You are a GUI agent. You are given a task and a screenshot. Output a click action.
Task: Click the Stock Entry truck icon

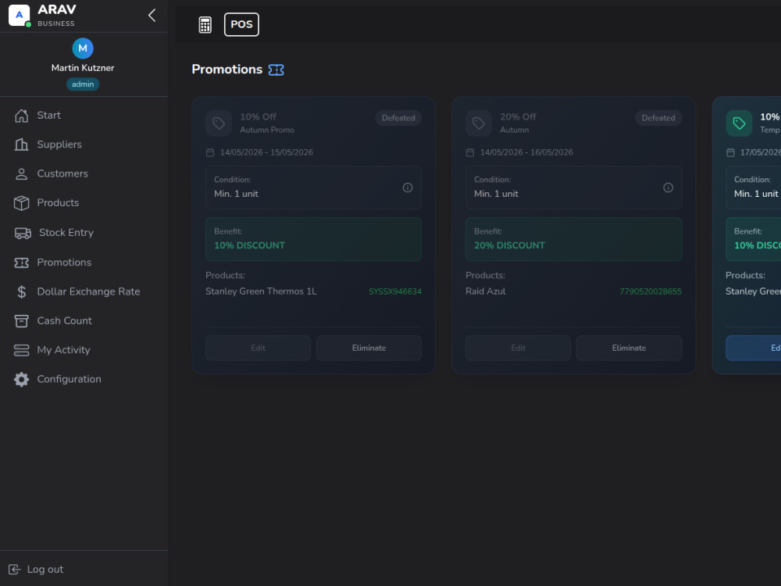pos(23,233)
